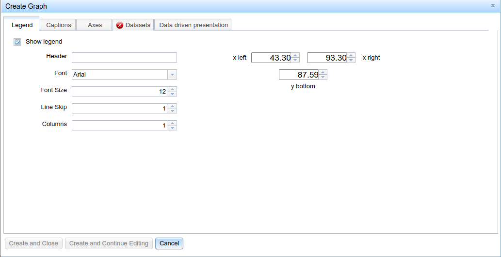
Task: Uncheck the Show legend checkbox
Action: [17, 42]
